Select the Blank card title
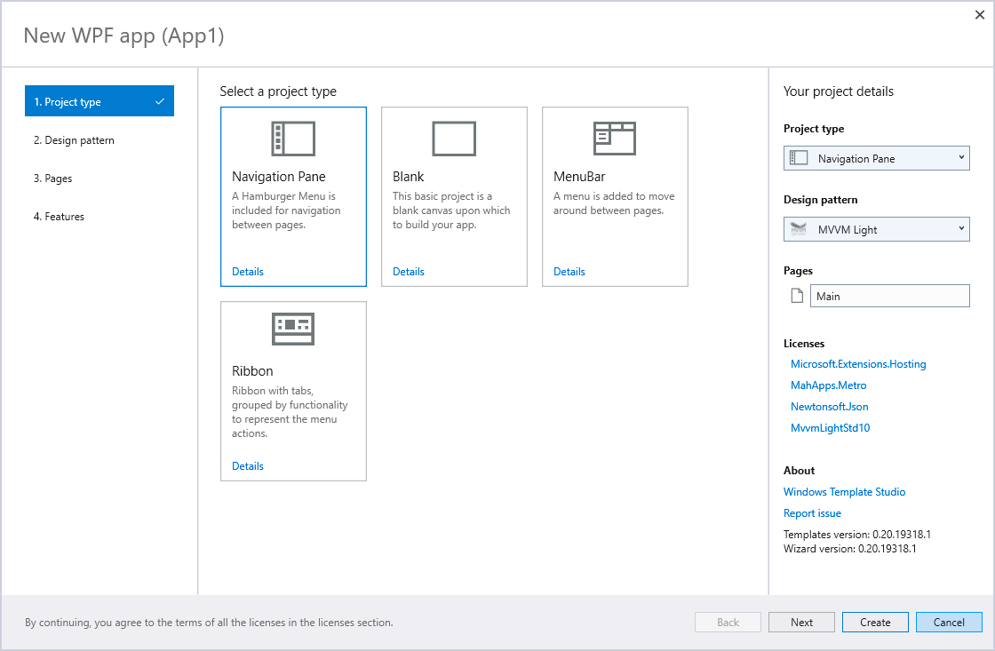 pyautogui.click(x=408, y=177)
